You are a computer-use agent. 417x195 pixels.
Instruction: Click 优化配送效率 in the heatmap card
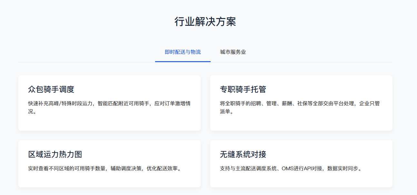[x=162, y=169]
